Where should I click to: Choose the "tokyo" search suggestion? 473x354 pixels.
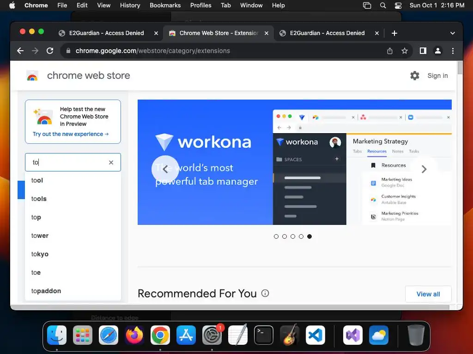coord(73,254)
